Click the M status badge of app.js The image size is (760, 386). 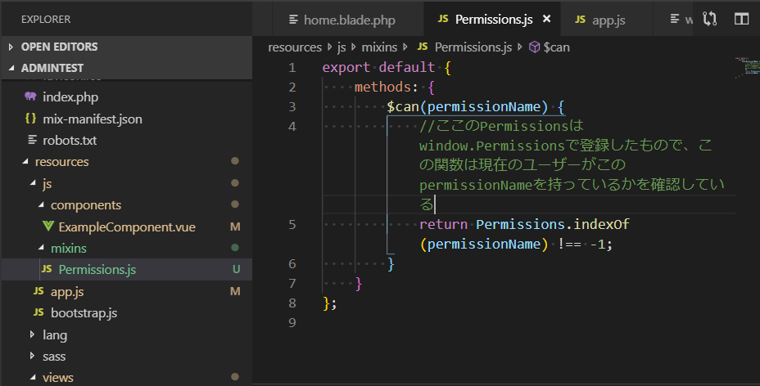click(235, 291)
